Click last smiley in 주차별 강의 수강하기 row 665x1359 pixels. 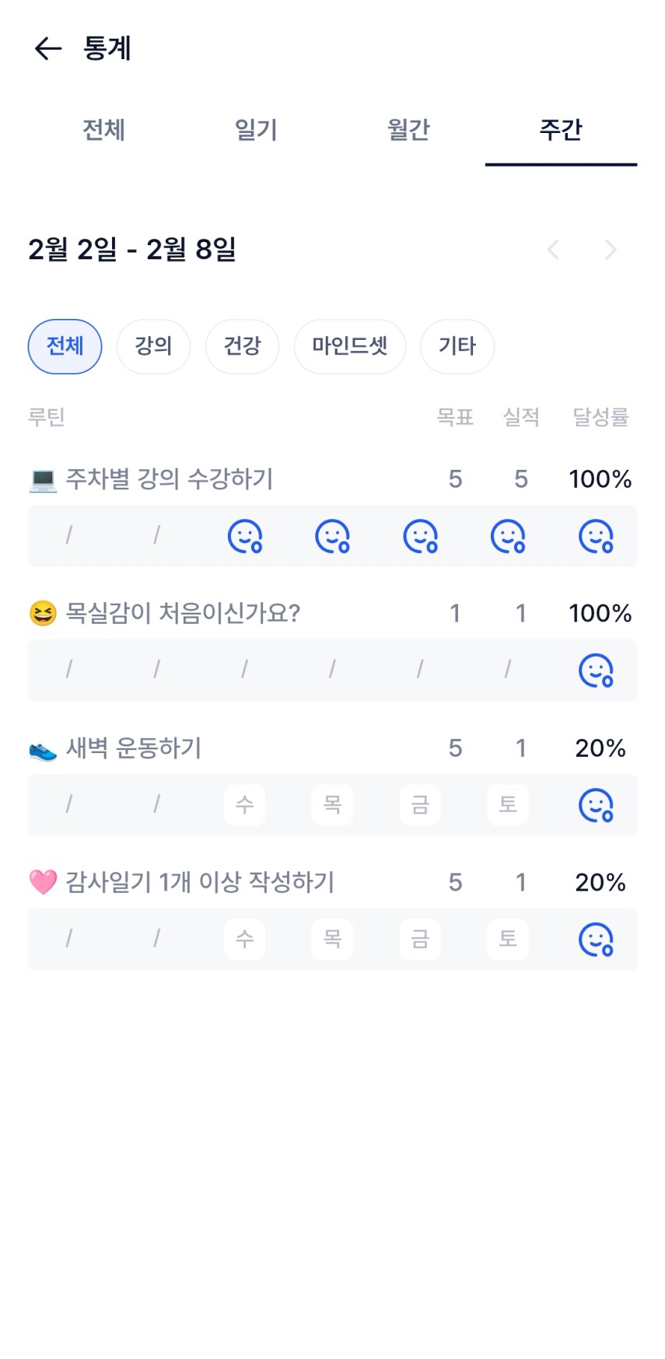596,536
